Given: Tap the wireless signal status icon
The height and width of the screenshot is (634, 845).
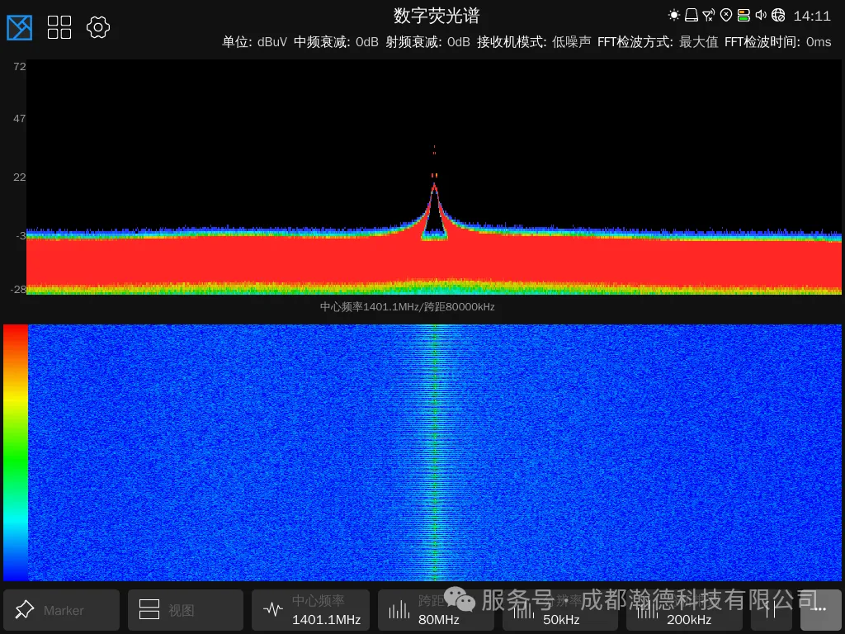Looking at the screenshot, I should [x=709, y=15].
